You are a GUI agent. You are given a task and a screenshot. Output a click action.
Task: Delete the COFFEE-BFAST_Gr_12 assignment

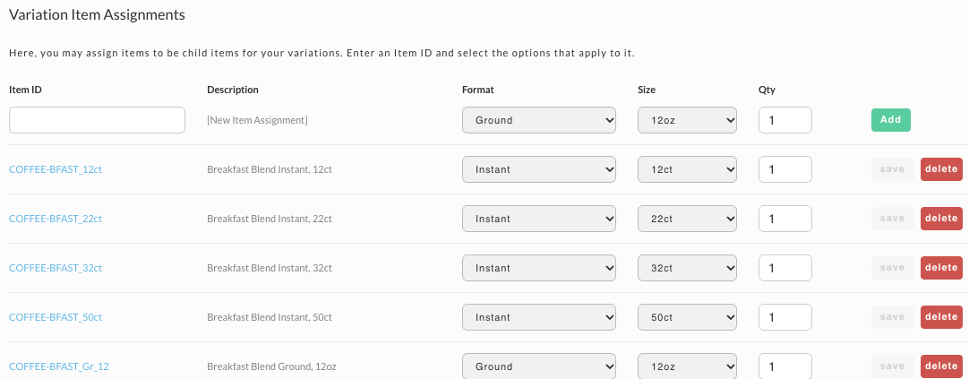pos(941,367)
